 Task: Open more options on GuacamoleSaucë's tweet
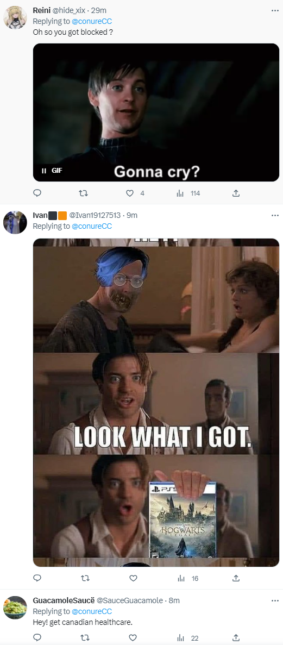coord(275,600)
